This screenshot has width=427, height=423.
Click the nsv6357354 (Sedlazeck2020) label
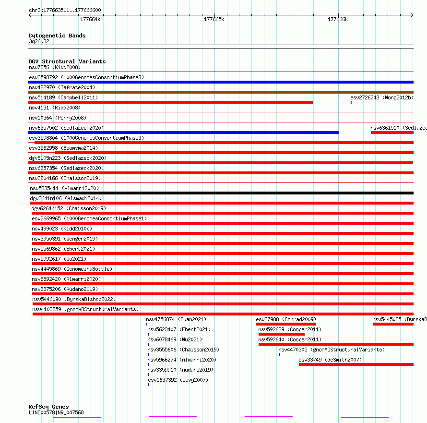click(x=66, y=168)
